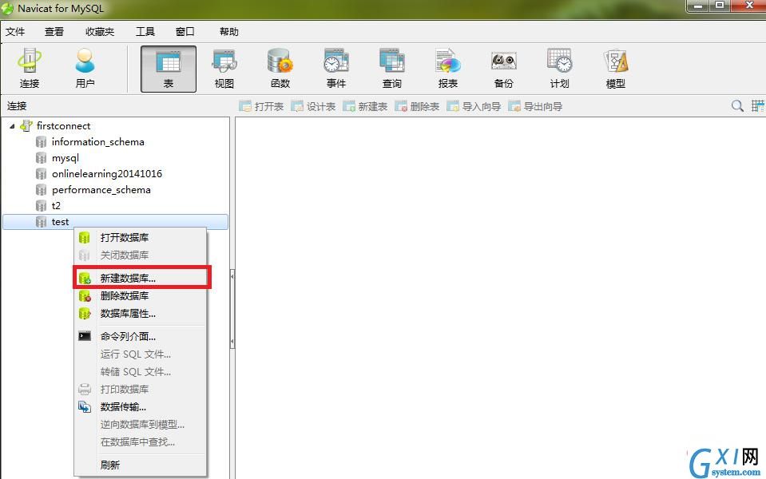Click the 打开数据库 green database icon

tap(85, 238)
